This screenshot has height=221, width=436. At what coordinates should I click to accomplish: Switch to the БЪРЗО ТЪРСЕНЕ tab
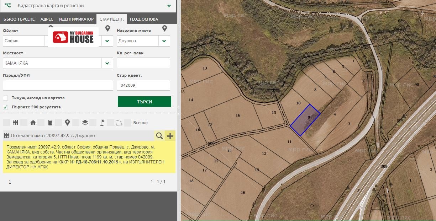point(19,19)
